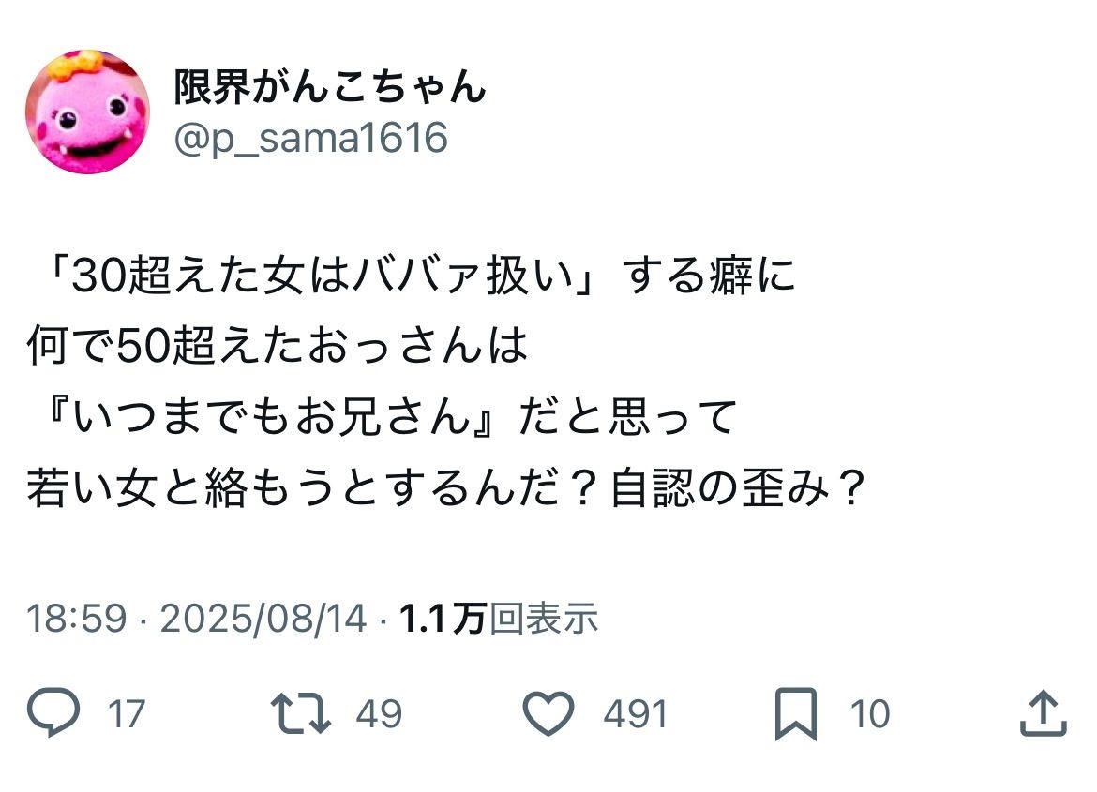Click the bookmark count 10
The image size is (1097, 792).
869,714
